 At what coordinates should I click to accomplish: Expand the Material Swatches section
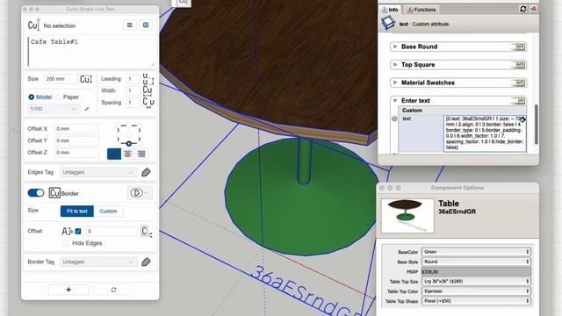(395, 83)
